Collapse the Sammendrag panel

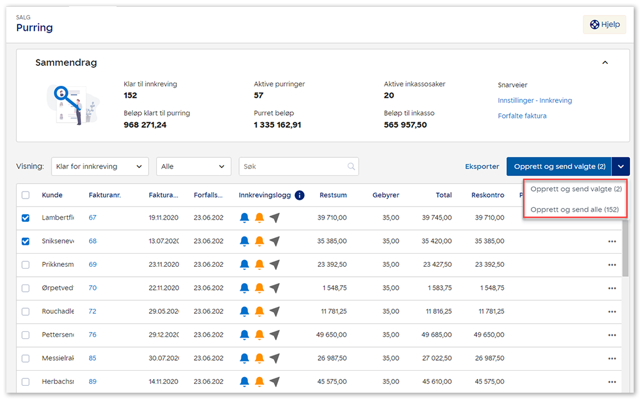(605, 63)
